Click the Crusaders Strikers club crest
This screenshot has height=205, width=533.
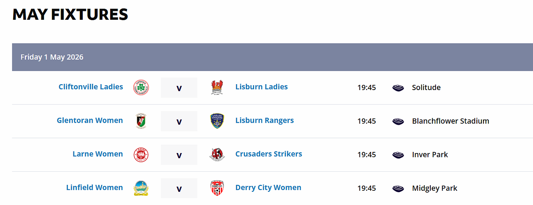(x=217, y=154)
